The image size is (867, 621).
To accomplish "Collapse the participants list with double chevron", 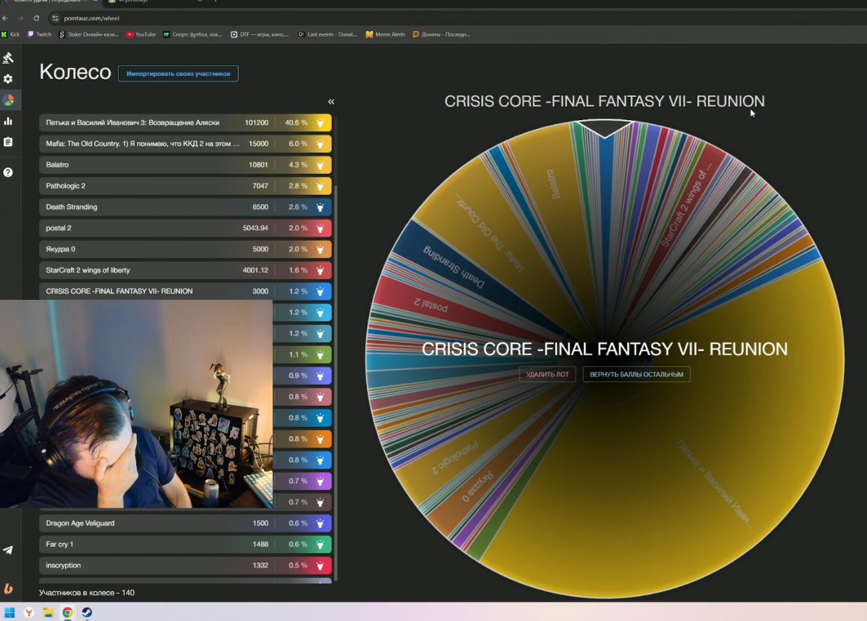I will pos(331,102).
